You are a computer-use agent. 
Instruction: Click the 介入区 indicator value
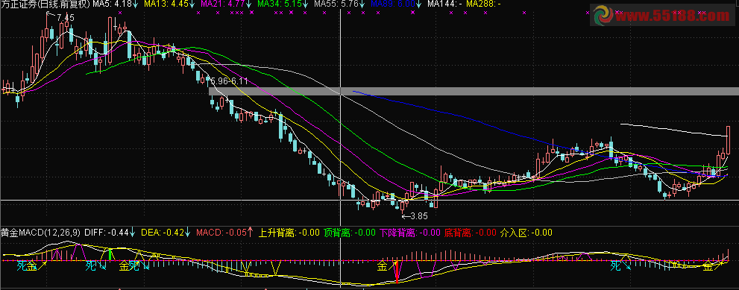pyautogui.click(x=526, y=232)
